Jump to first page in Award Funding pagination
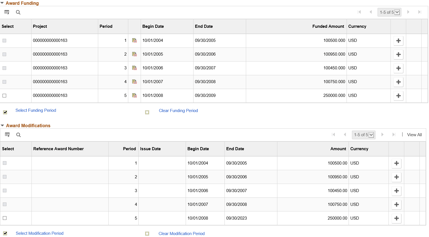 point(359,12)
